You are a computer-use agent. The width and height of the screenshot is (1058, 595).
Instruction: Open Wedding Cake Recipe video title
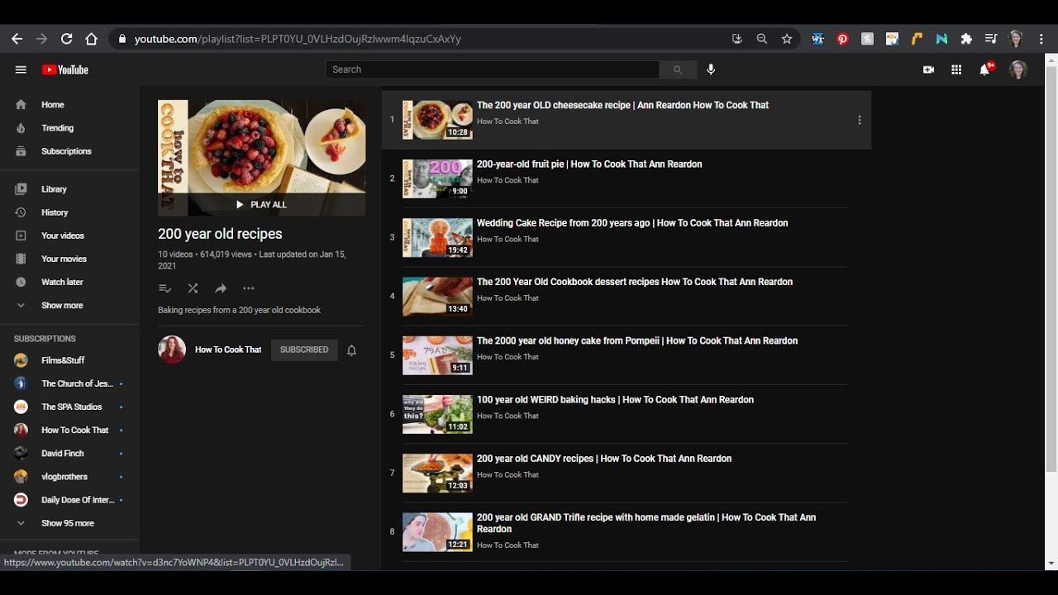[x=632, y=223]
